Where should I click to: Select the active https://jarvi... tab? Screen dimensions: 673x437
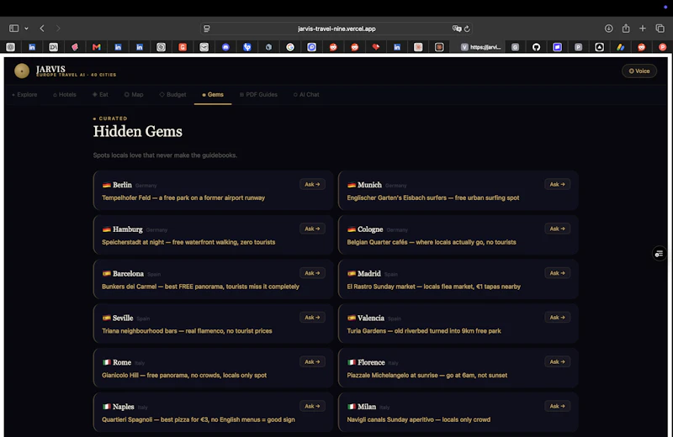tap(480, 47)
